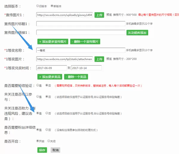This screenshot has height=154, width=179.
Task: Open the start date field 2017-06-09
Action: pos(52,68)
